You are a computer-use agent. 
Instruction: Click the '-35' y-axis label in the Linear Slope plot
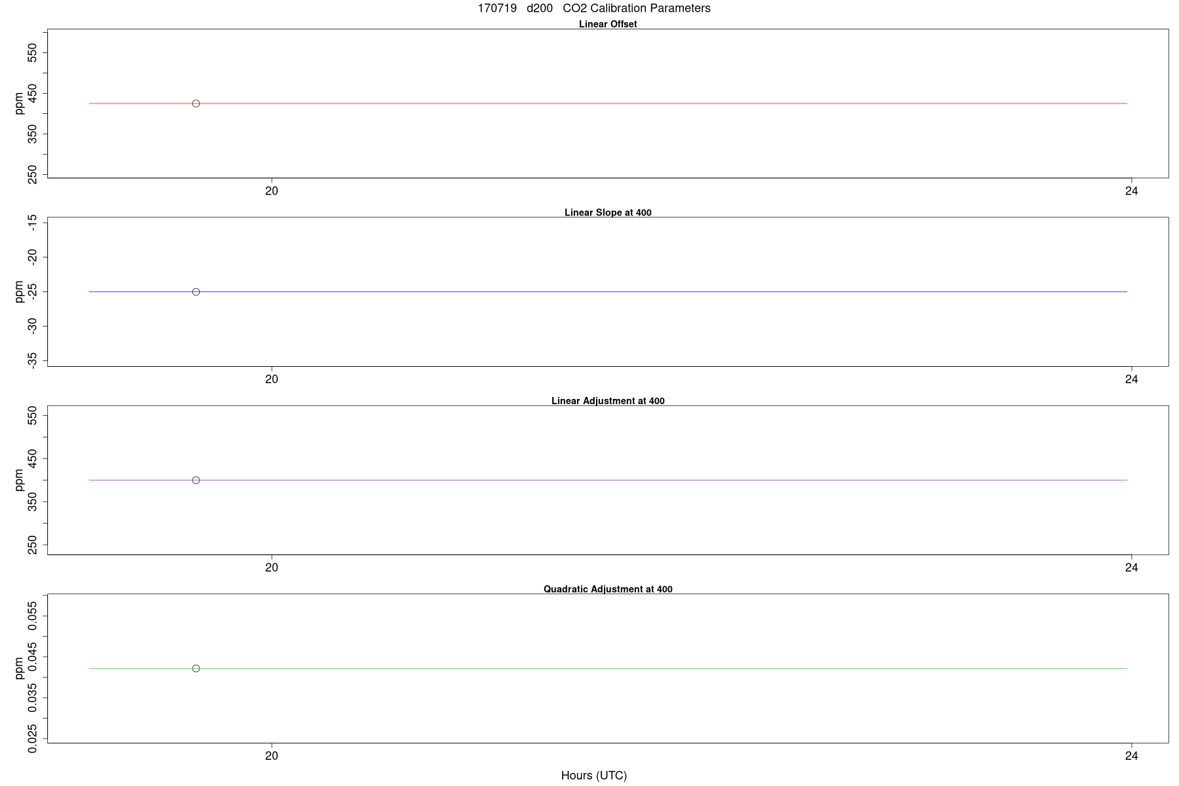[x=32, y=360]
